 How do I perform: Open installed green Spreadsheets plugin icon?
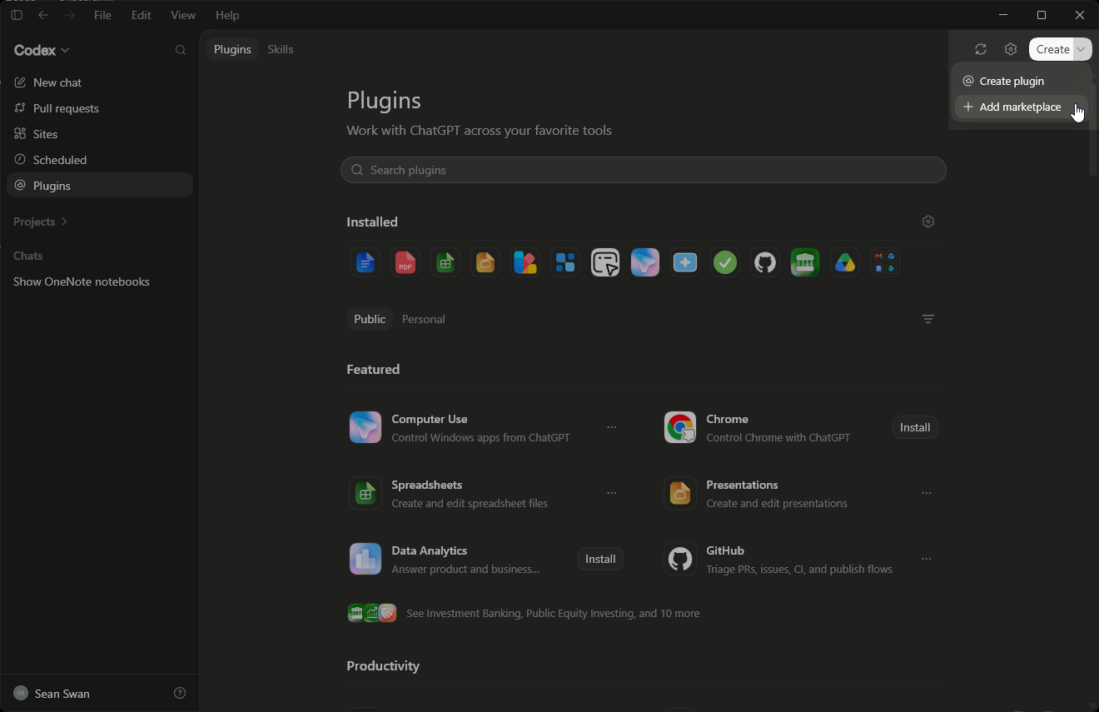click(445, 263)
